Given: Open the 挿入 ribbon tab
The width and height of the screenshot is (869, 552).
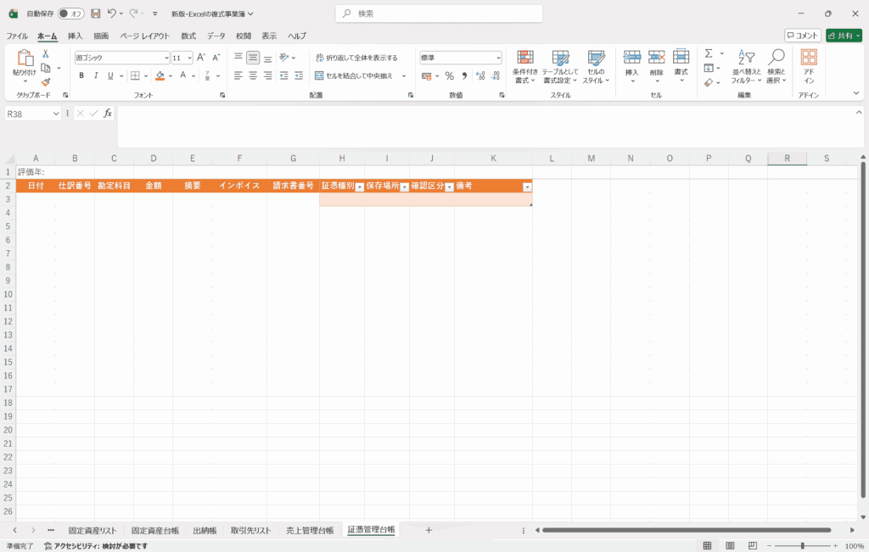Looking at the screenshot, I should coord(76,36).
